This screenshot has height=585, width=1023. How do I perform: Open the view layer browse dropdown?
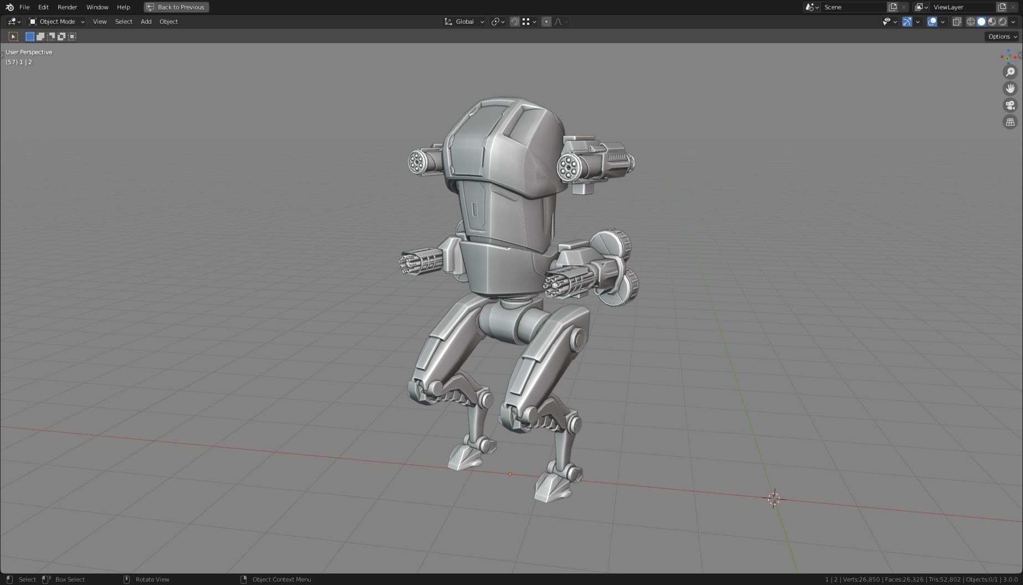[x=922, y=7]
